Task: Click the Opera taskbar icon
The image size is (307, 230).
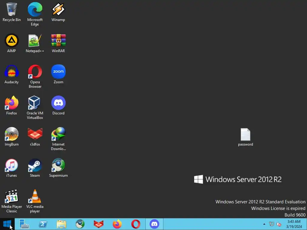Action: pos(136,224)
